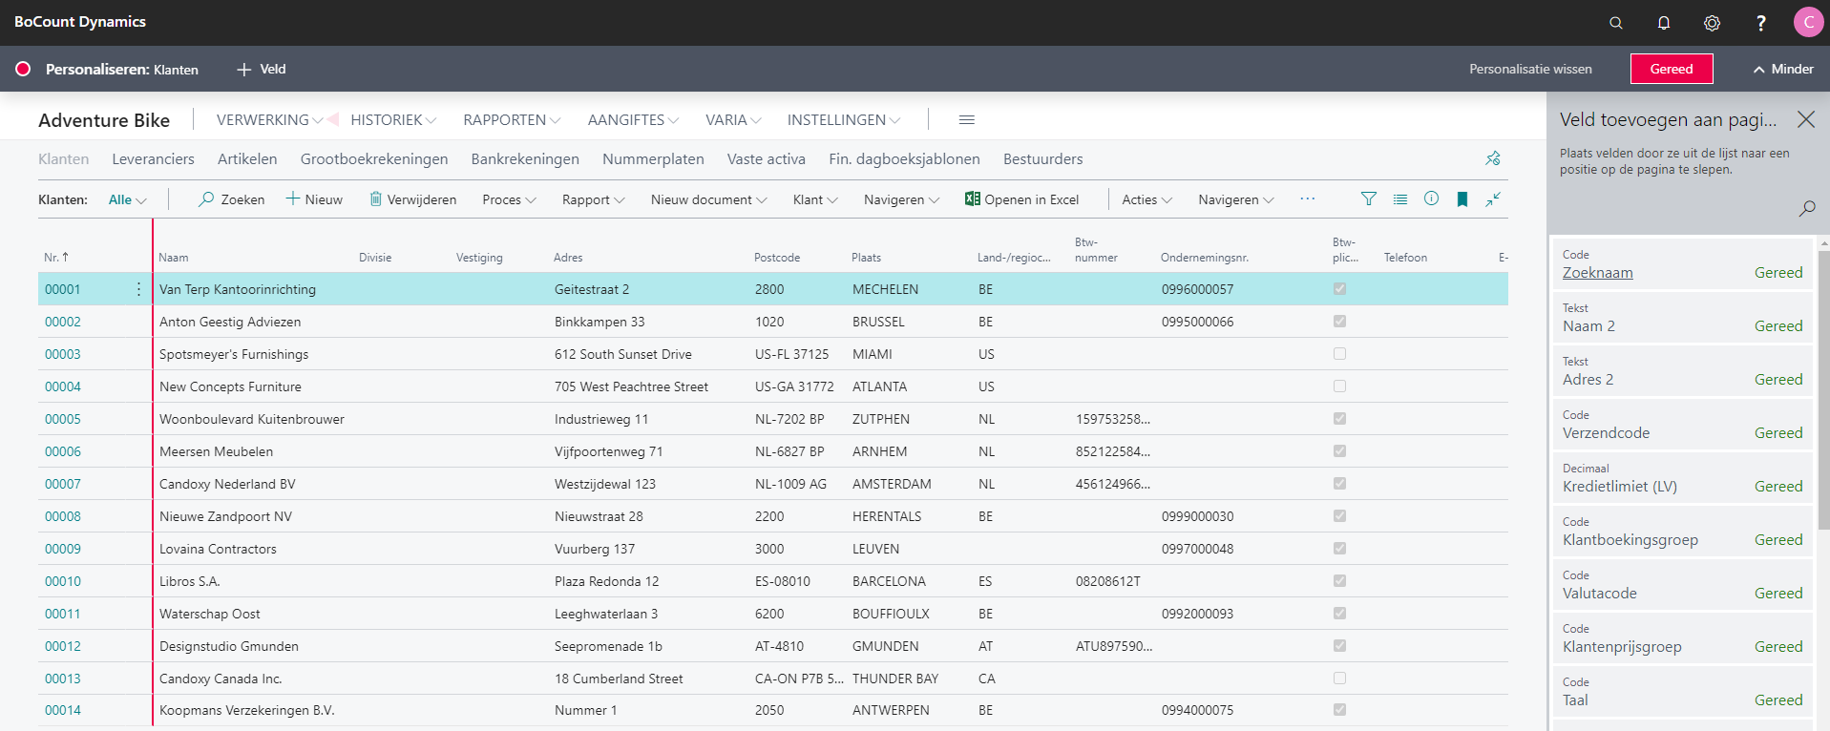Expand the Alle view filter dropdown
This screenshot has height=731, width=1830.
tap(127, 199)
